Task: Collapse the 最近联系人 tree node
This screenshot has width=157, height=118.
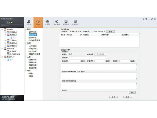Action: [2, 57]
